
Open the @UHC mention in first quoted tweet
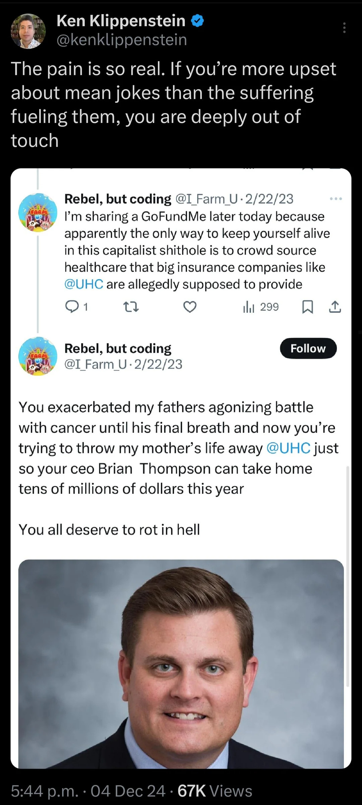coord(83,284)
